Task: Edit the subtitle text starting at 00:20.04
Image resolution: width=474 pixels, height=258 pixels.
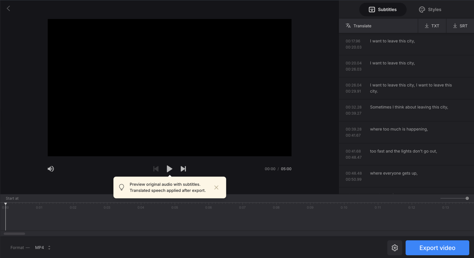Action: coord(392,63)
